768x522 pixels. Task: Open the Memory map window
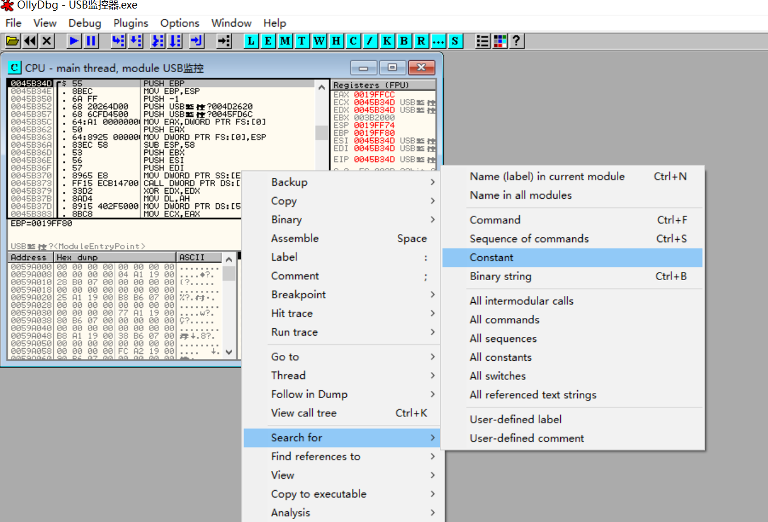pos(284,41)
